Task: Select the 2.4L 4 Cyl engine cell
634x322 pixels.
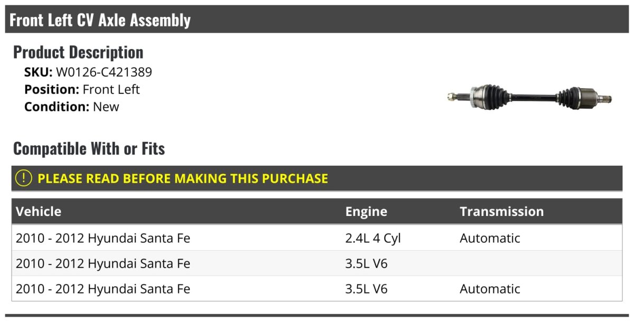Action: point(373,238)
